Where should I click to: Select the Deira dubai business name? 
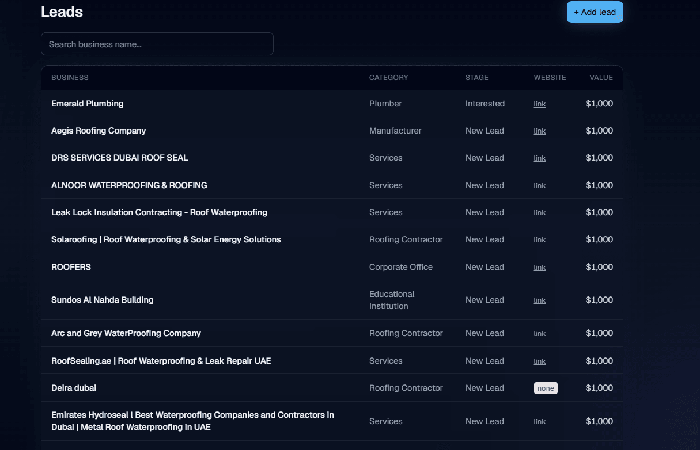[x=74, y=388]
